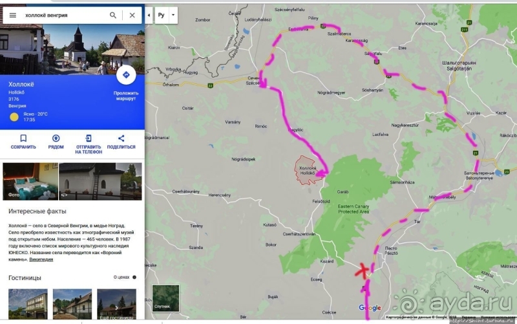Viewport: 517px width, 324px height.
Task: Share place using ПОДЕЛИТЬСЯ icon
Action: pos(121,138)
